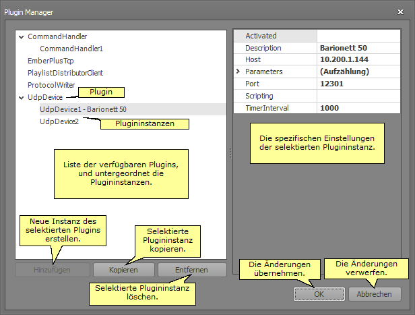Select the Activated property label

261,36
